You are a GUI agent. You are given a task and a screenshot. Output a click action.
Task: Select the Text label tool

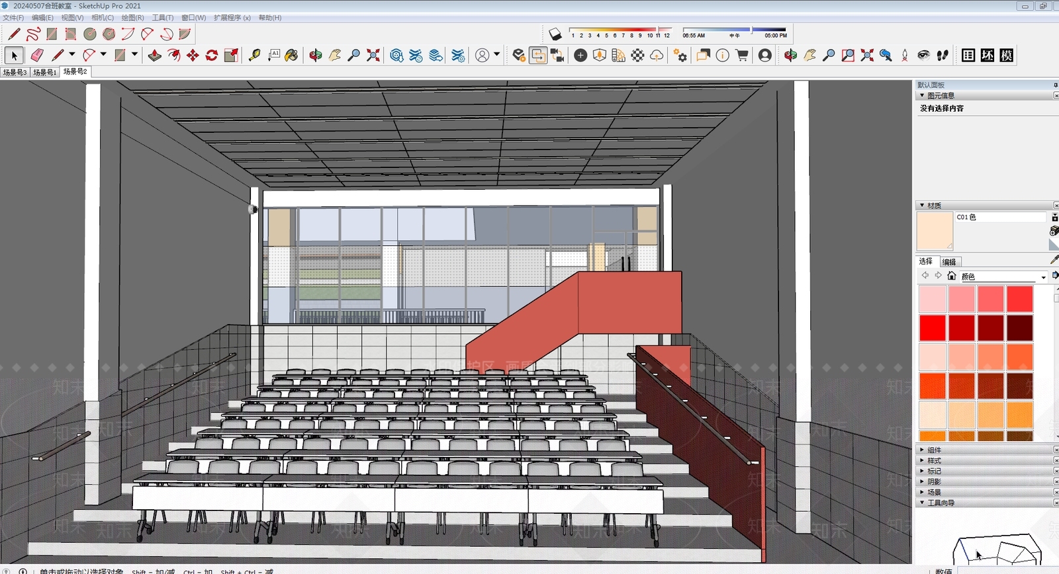[273, 56]
